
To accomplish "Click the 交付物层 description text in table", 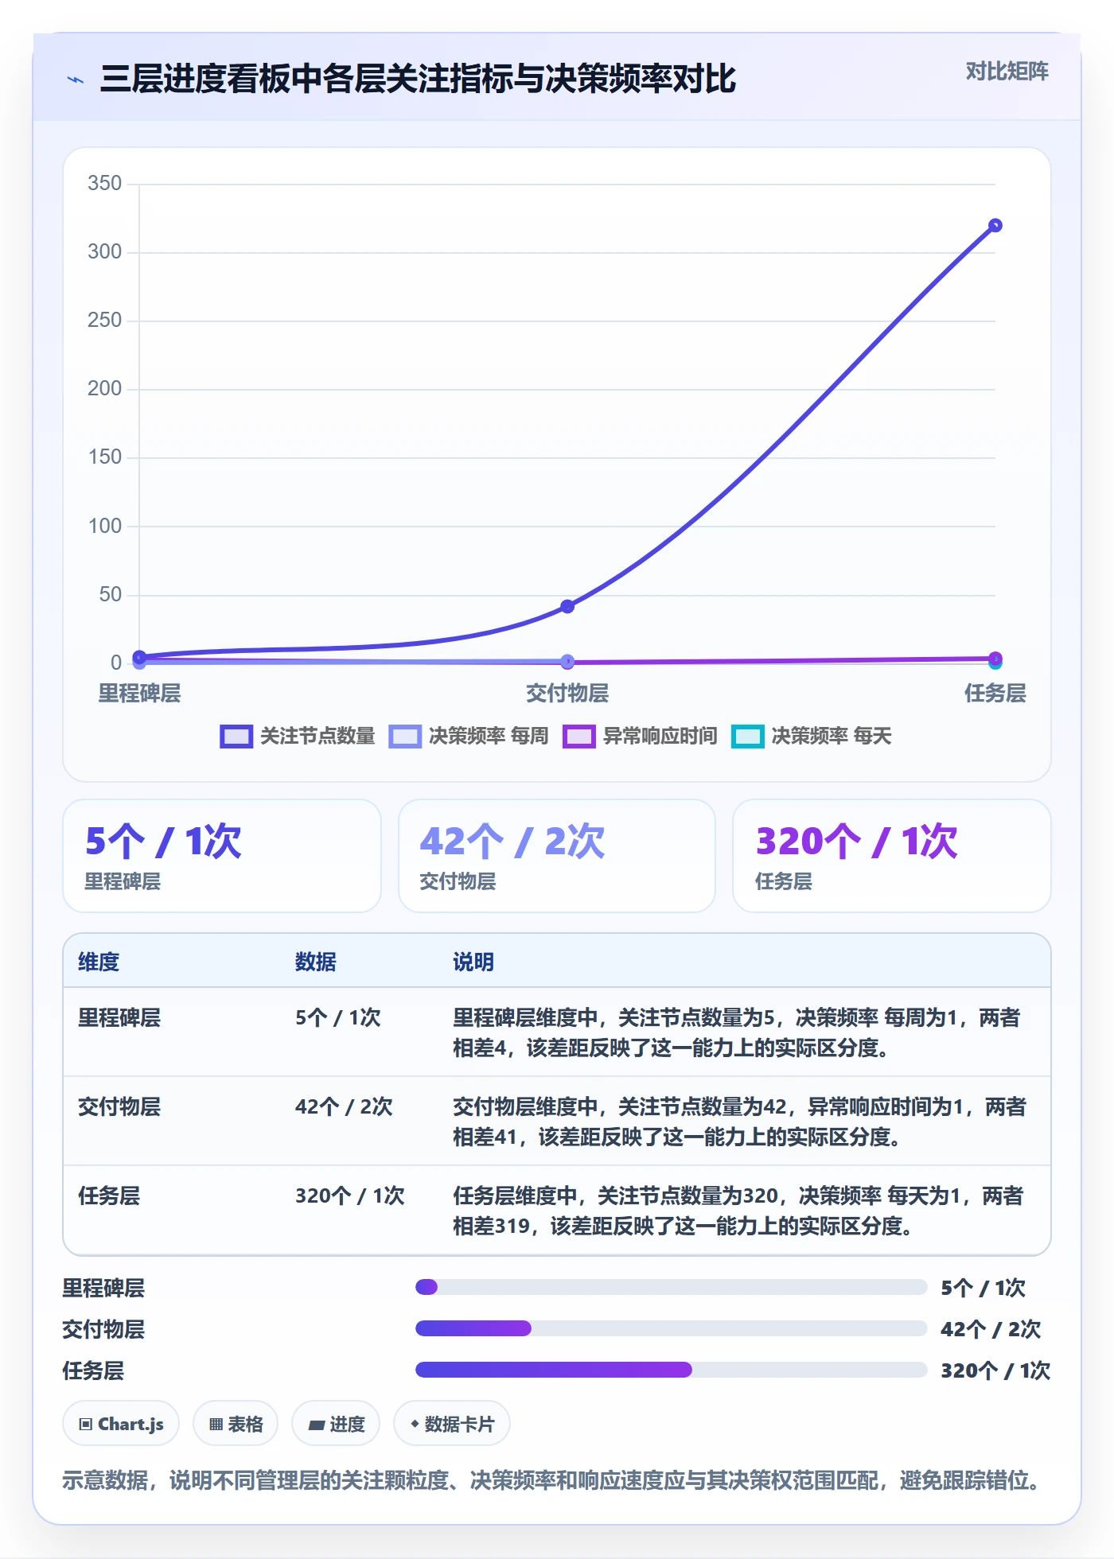I will click(x=740, y=1122).
